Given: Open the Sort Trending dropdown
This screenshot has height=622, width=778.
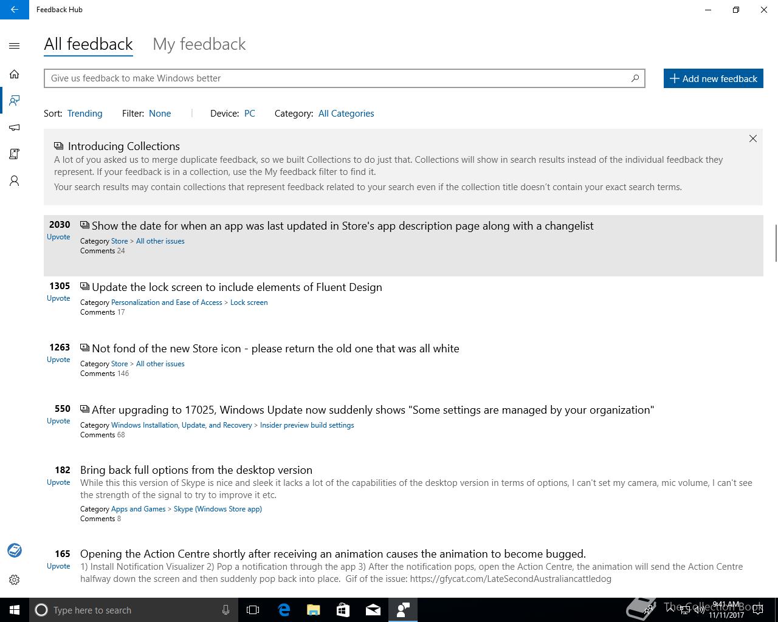Looking at the screenshot, I should (x=84, y=114).
